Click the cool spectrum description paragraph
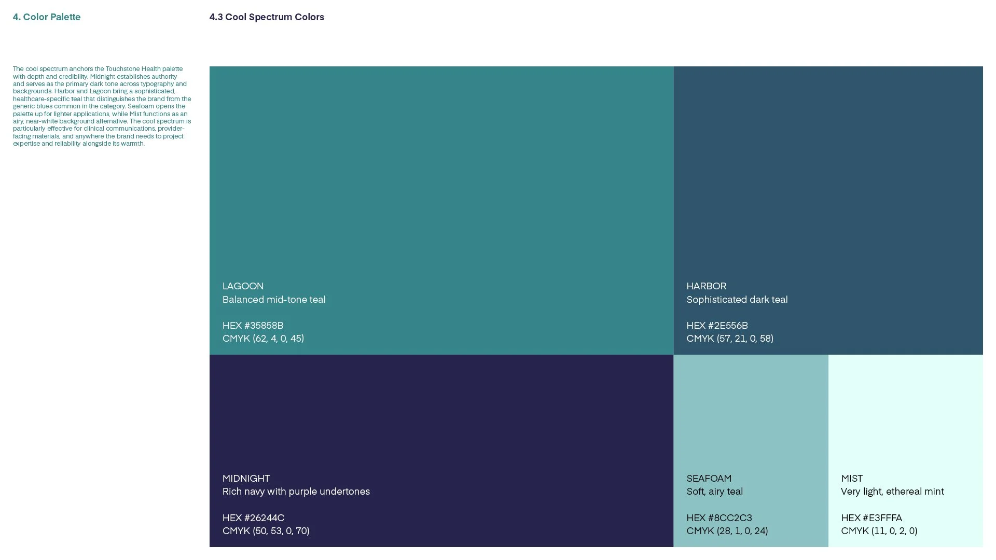This screenshot has width=996, height=560. (102, 106)
